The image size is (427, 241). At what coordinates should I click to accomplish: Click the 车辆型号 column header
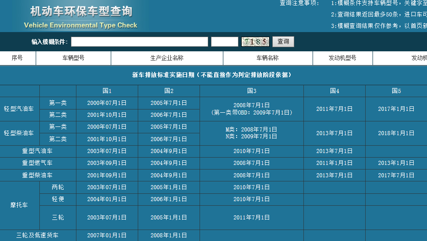[x=73, y=58]
